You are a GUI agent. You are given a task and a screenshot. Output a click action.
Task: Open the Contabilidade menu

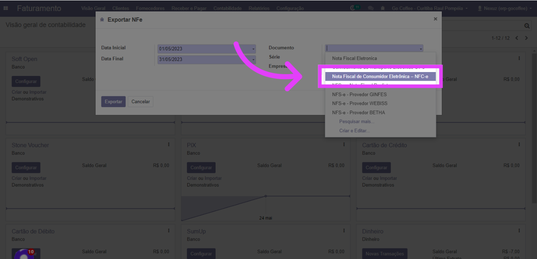click(227, 8)
